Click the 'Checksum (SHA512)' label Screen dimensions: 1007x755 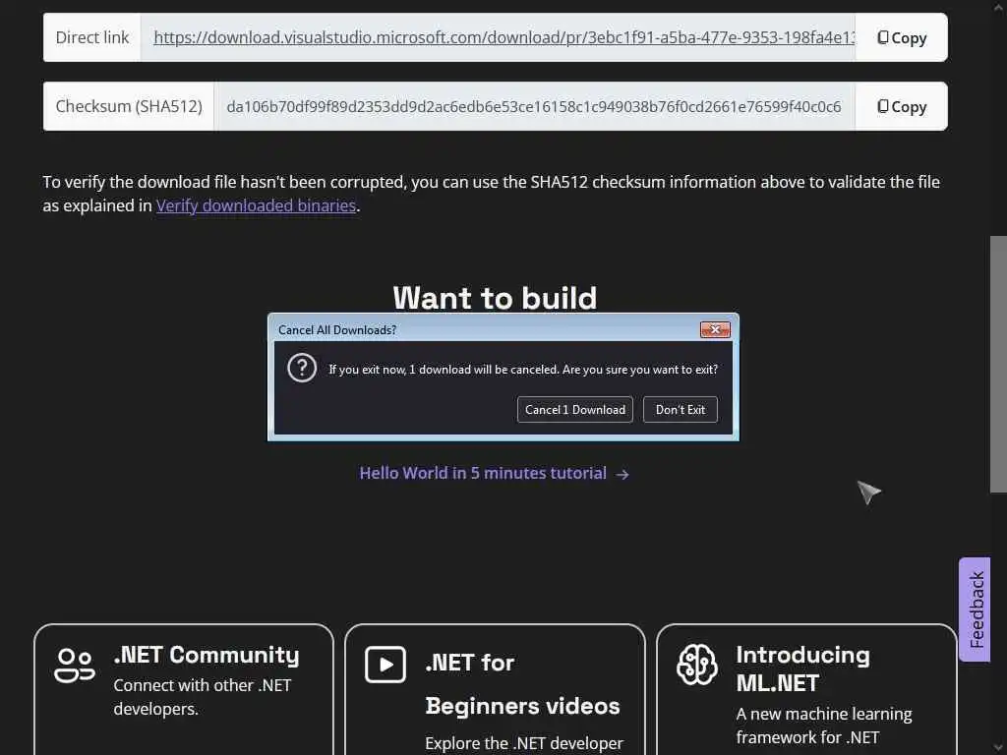129,106
